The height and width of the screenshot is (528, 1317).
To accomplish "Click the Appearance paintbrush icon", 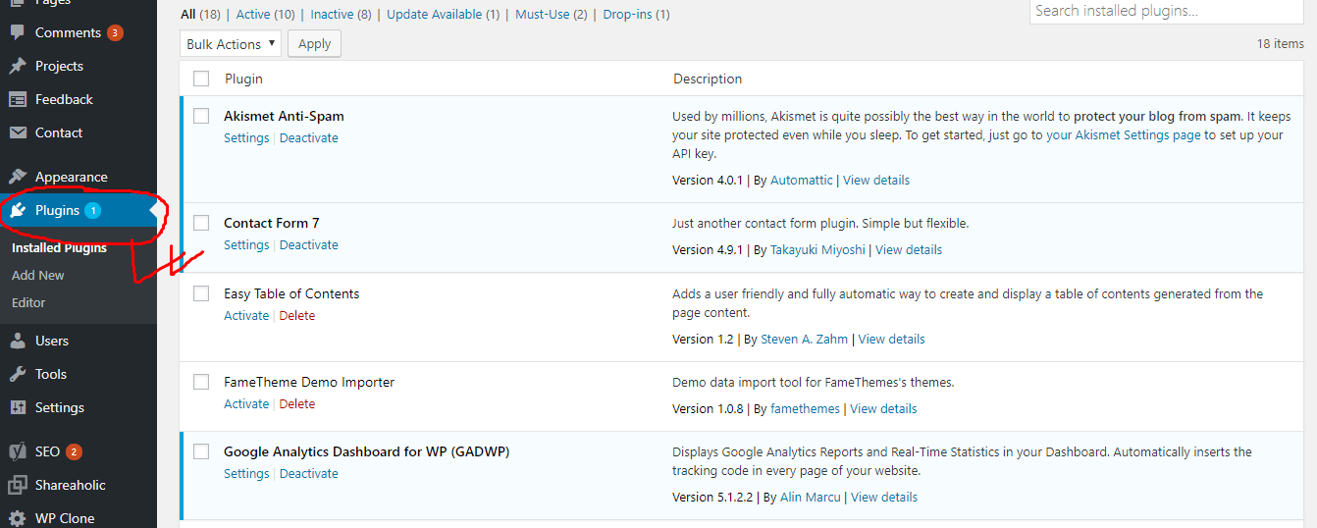I will click(x=17, y=177).
